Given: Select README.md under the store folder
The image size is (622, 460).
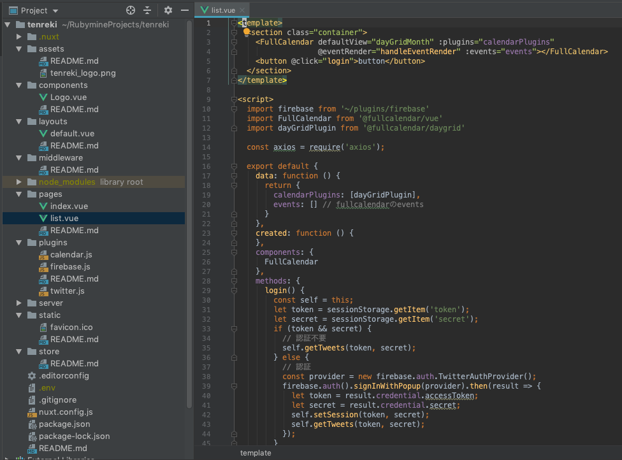Looking at the screenshot, I should (94, 364).
